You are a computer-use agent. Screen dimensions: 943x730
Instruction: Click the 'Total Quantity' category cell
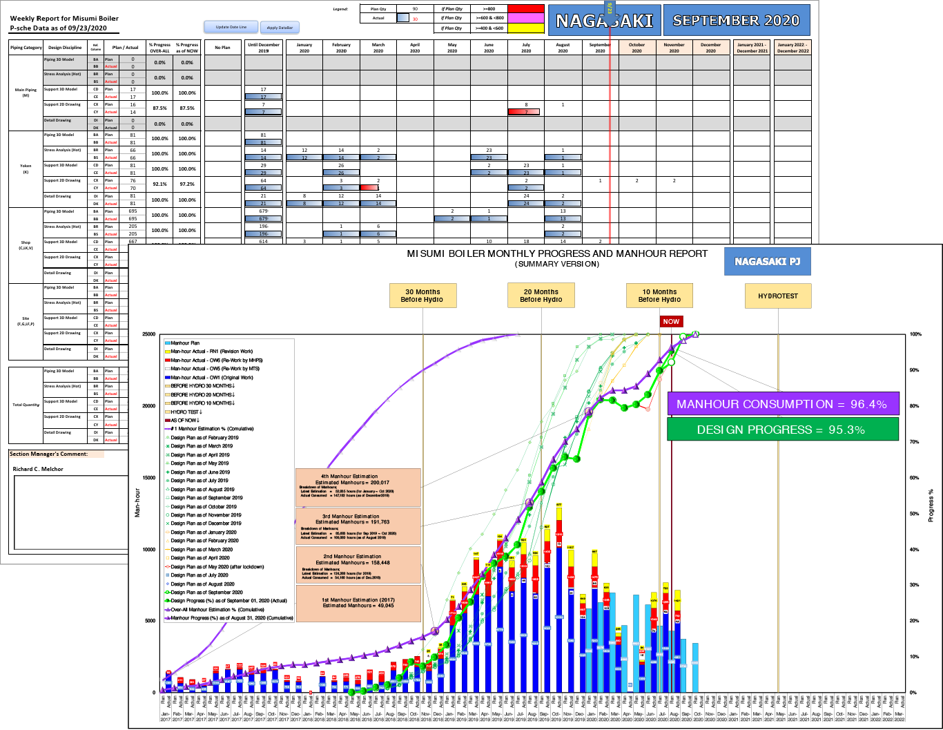click(26, 405)
